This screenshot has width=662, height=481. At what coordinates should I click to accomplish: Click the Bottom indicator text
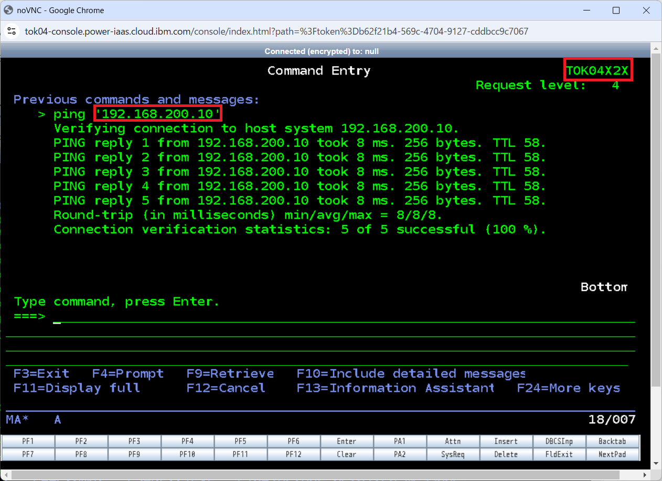(x=604, y=287)
